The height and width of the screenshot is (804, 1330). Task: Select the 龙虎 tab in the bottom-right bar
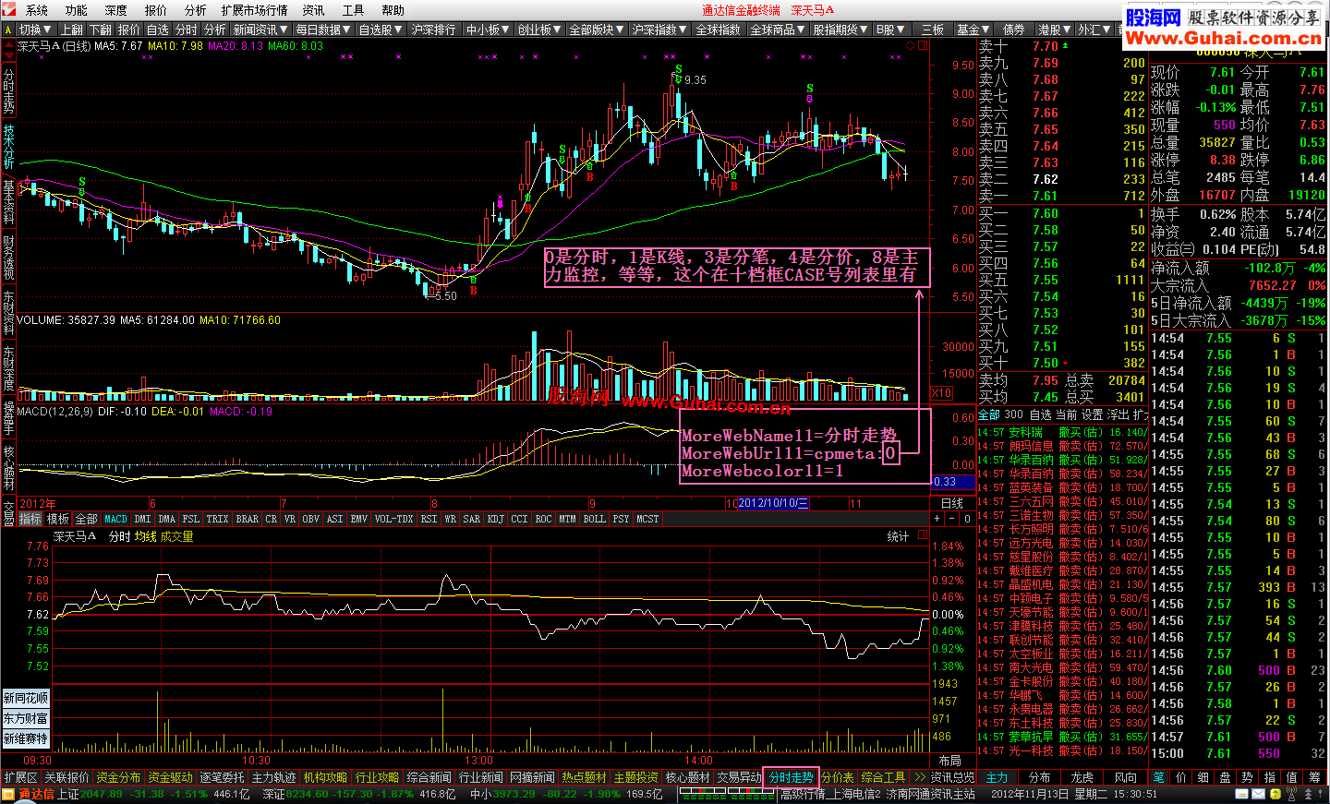click(1082, 777)
